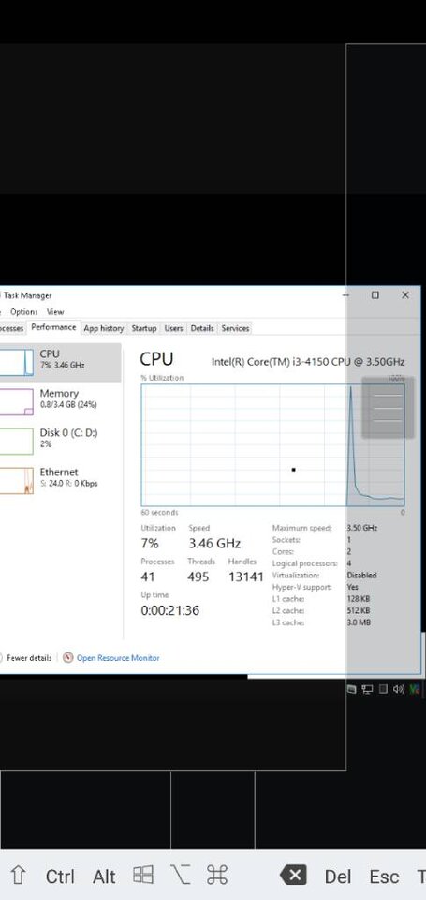Close the Task Manager window
Image resolution: width=426 pixels, height=900 pixels.
(x=405, y=295)
